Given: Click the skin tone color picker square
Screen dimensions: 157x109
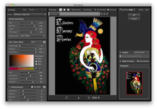Looking at the screenshot, I should 21,61.
